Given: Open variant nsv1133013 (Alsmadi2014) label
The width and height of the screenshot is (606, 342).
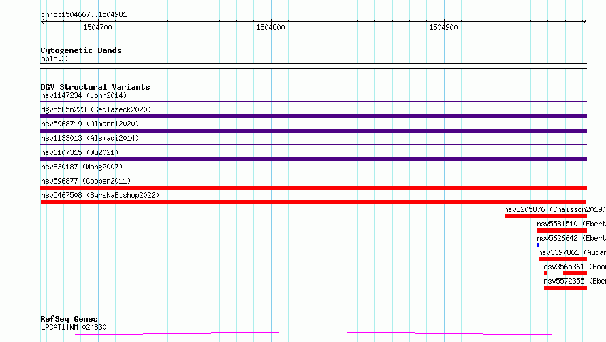Looking at the screenshot, I should click(90, 138).
